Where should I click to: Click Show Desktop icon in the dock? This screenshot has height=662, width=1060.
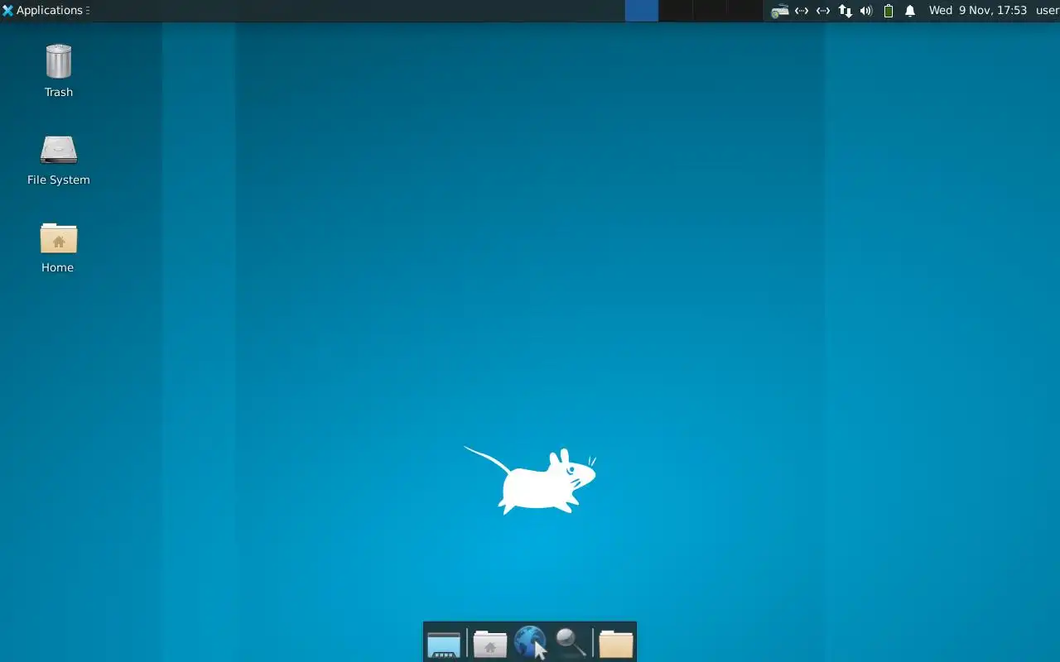444,644
